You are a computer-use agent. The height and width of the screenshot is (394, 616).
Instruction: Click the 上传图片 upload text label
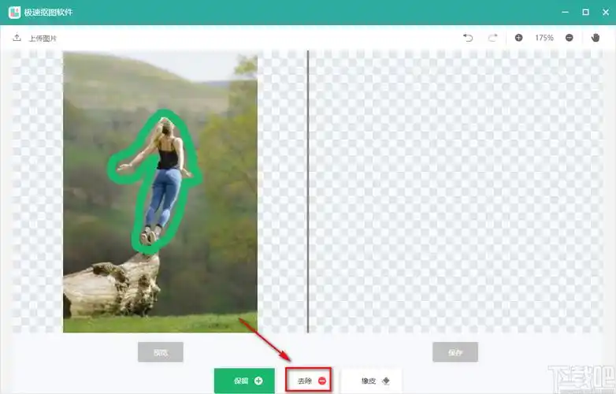click(x=43, y=38)
